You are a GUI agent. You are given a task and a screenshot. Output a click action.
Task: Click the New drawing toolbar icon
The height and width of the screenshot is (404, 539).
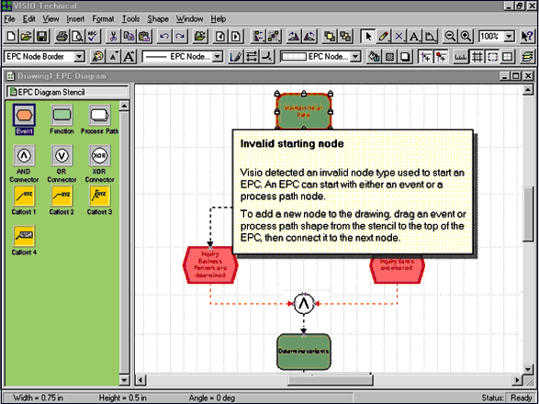click(11, 36)
